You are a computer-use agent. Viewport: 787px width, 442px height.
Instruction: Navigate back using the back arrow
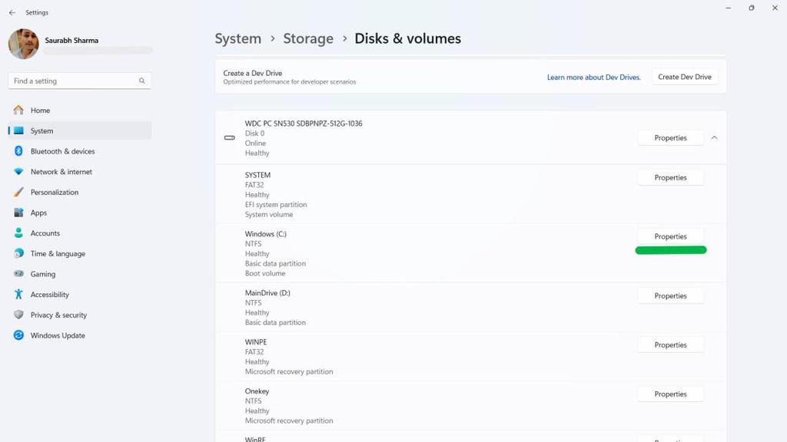pyautogui.click(x=12, y=12)
